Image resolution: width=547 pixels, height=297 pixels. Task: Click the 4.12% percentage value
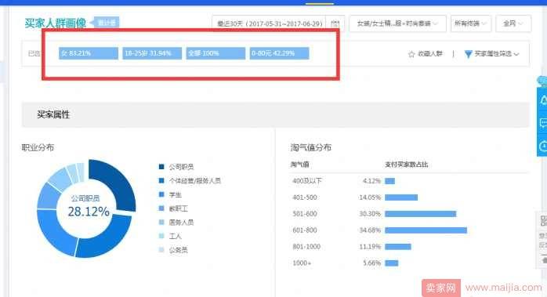tap(371, 181)
